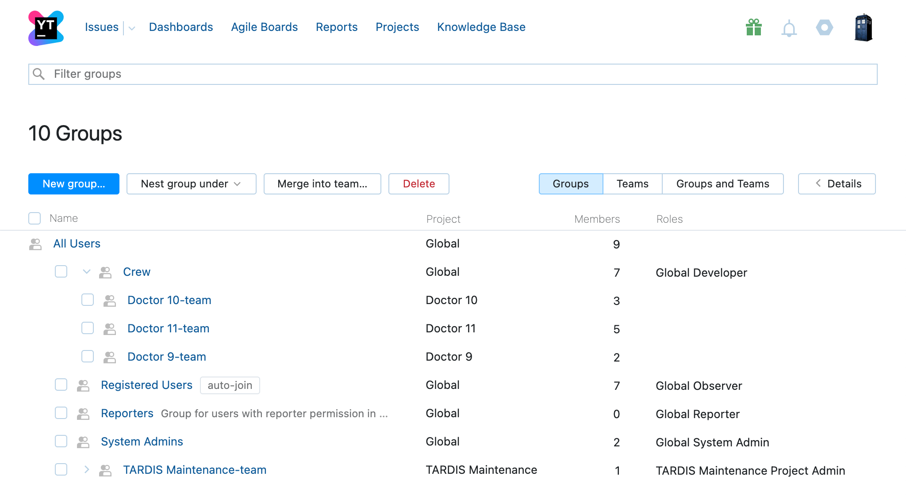Screen dimensions: 906x495
Task: Check the Crew group checkbox
Action: click(61, 271)
